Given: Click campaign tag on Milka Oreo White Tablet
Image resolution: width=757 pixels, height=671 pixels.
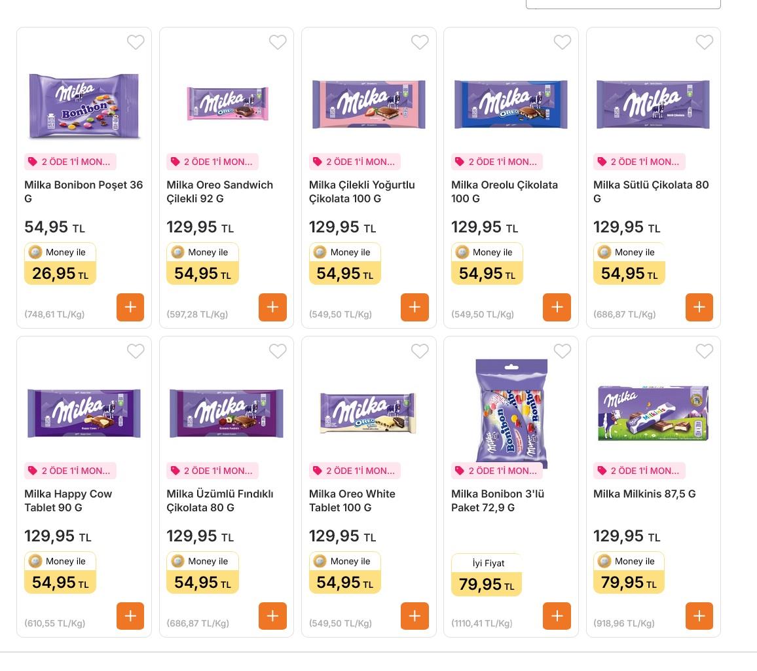Looking at the screenshot, I should [354, 471].
